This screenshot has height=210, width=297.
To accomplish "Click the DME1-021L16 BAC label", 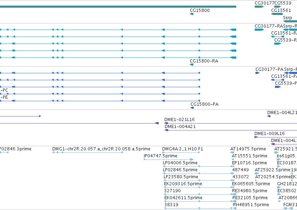I will tap(179, 120).
